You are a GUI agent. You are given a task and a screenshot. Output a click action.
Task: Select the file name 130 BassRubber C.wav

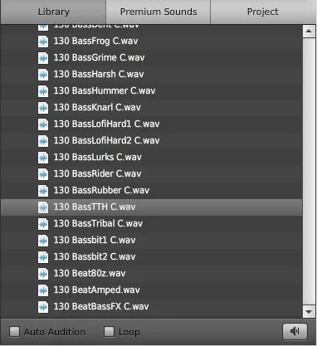point(101,190)
